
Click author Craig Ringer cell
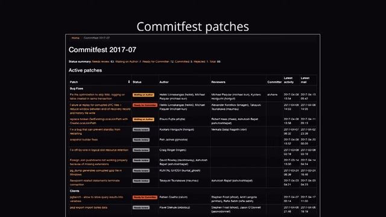pyautogui.click(x=172, y=150)
